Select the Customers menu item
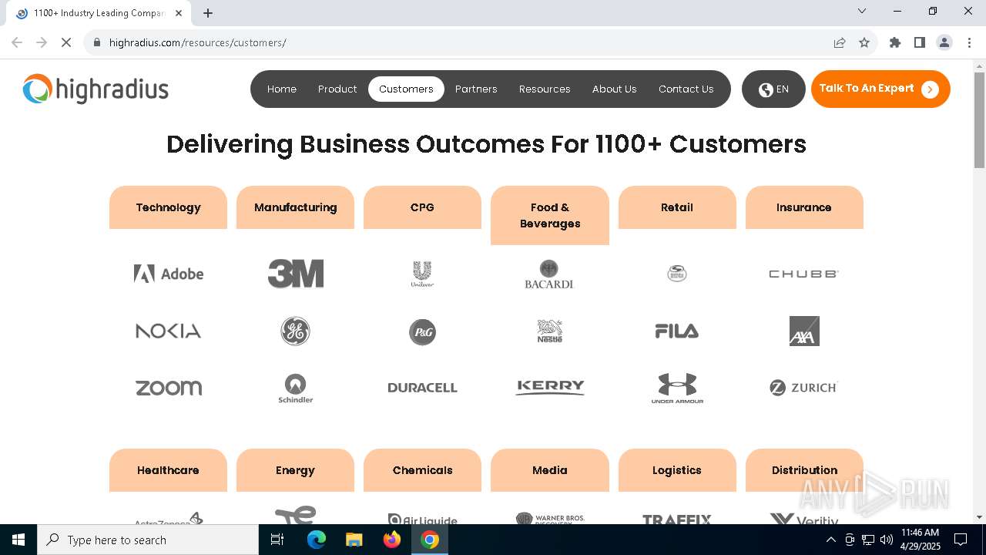This screenshot has width=986, height=555. point(406,89)
